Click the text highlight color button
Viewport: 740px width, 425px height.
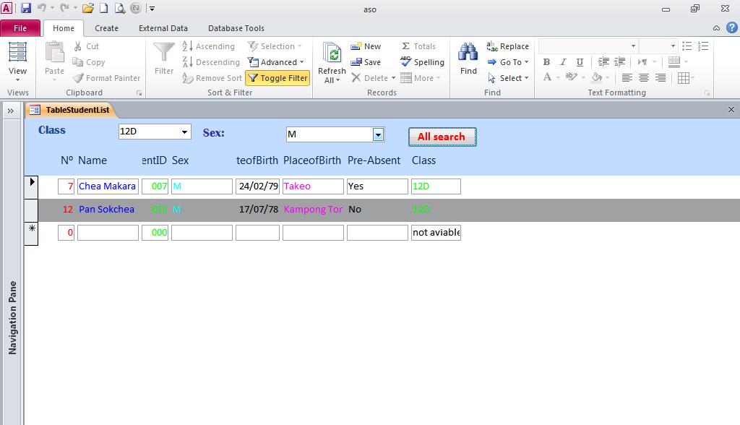(571, 77)
